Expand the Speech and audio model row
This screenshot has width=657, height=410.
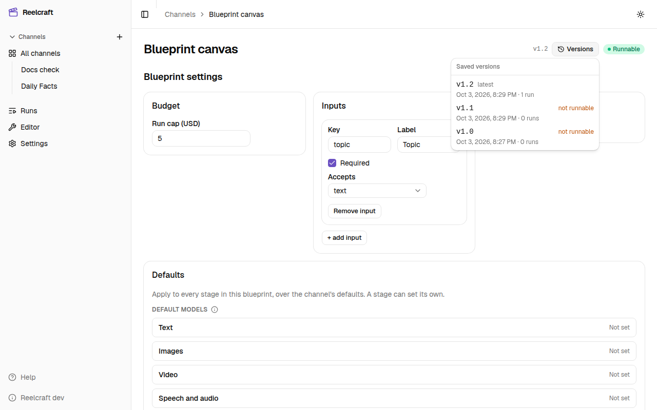click(394, 398)
